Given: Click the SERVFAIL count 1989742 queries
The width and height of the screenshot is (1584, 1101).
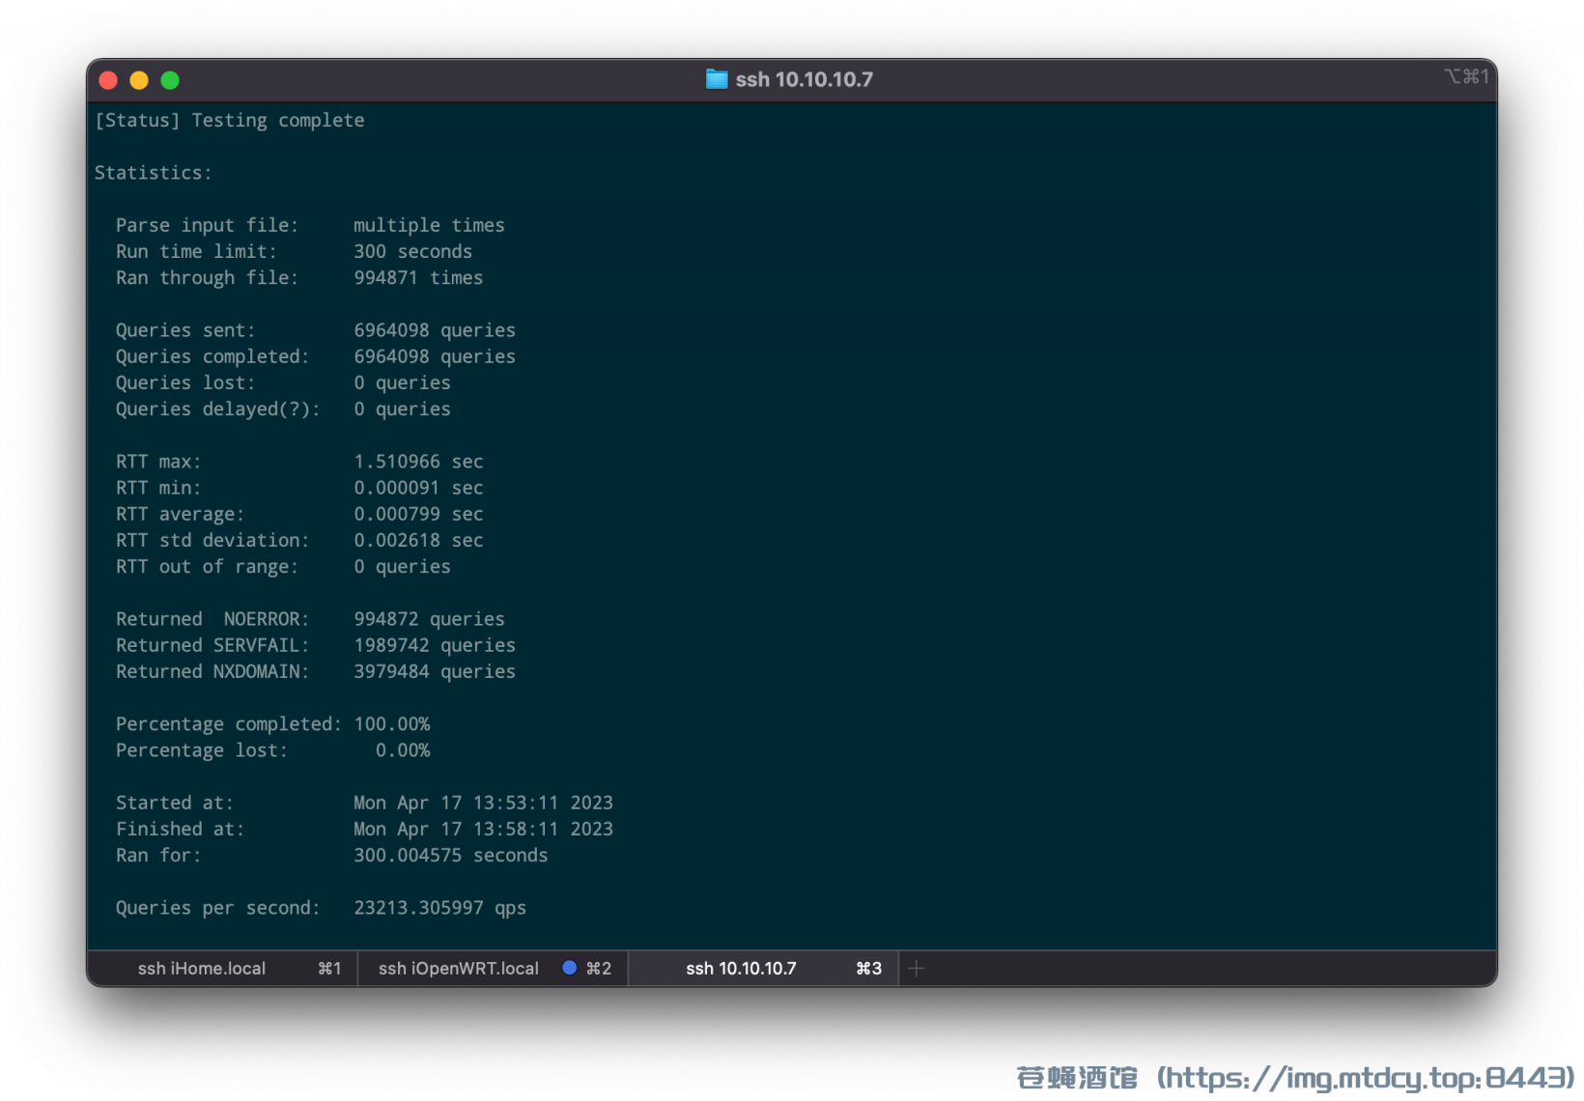Looking at the screenshot, I should 435,645.
